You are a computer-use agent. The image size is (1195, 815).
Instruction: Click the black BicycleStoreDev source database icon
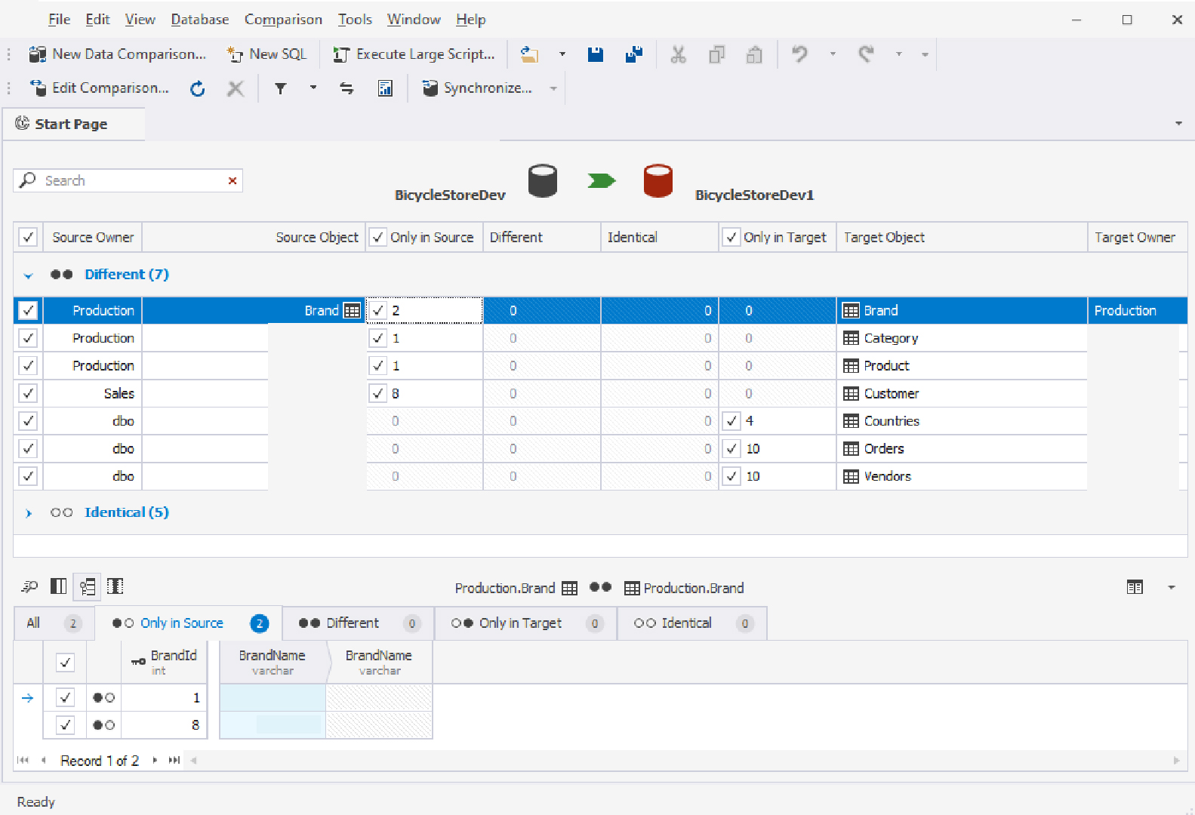pos(542,181)
